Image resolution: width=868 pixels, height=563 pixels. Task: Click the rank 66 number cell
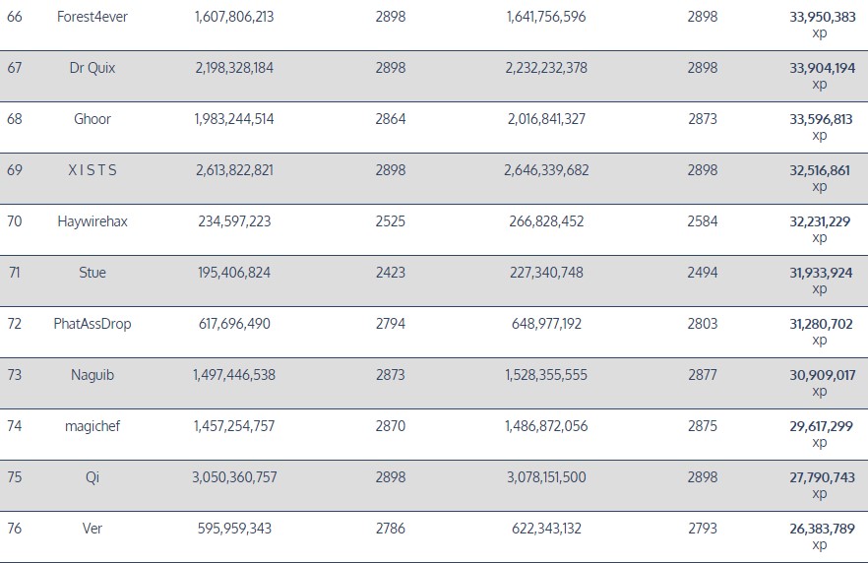[15, 17]
